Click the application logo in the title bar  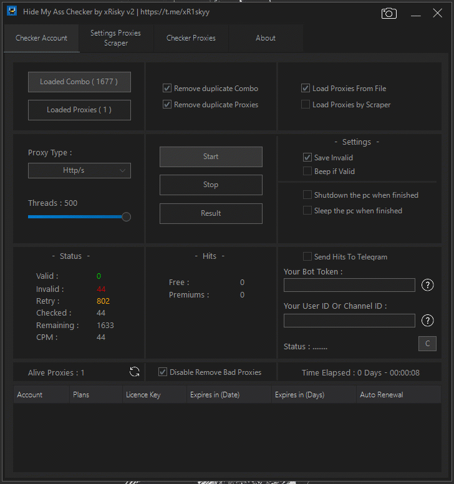11,12
